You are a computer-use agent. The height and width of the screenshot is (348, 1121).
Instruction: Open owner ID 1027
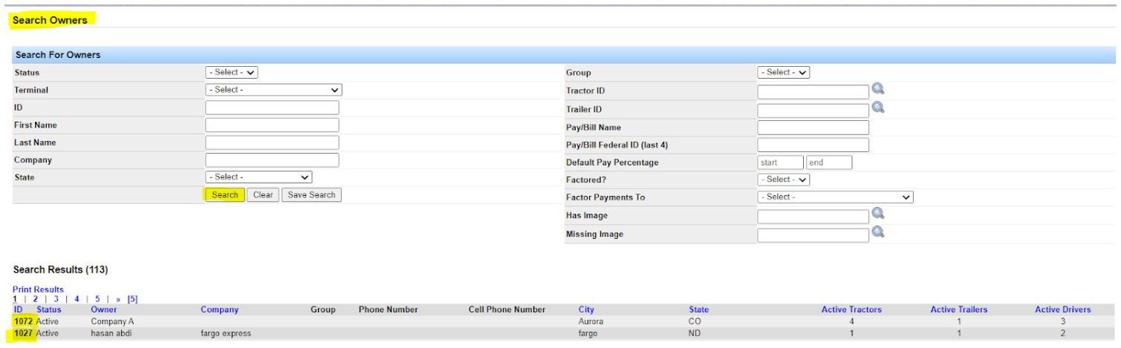[x=23, y=333]
